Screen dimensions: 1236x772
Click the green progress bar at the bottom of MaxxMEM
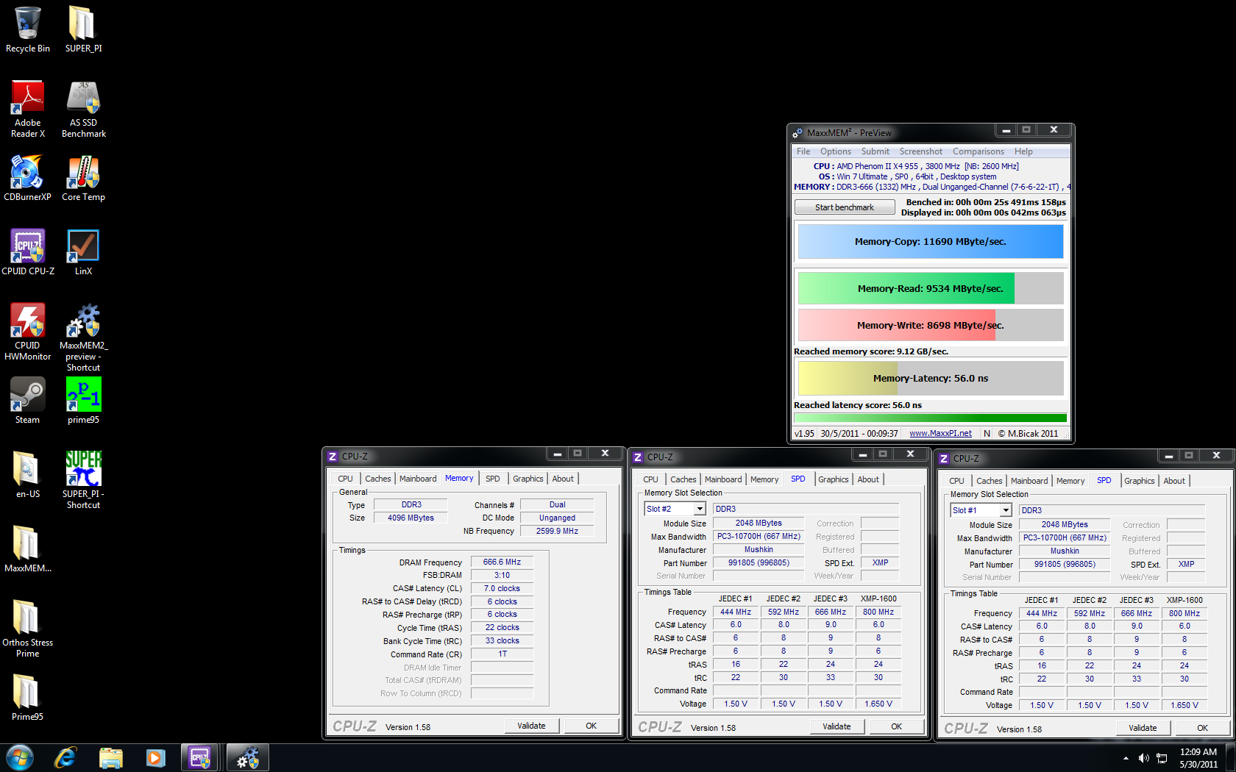[x=931, y=418]
